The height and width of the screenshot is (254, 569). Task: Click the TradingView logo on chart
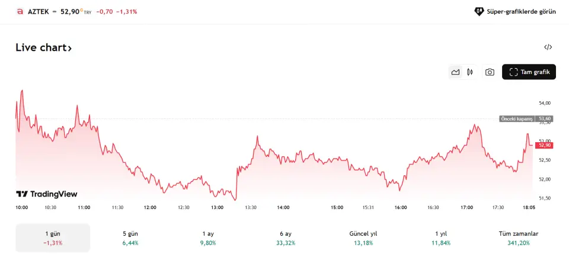tap(46, 194)
